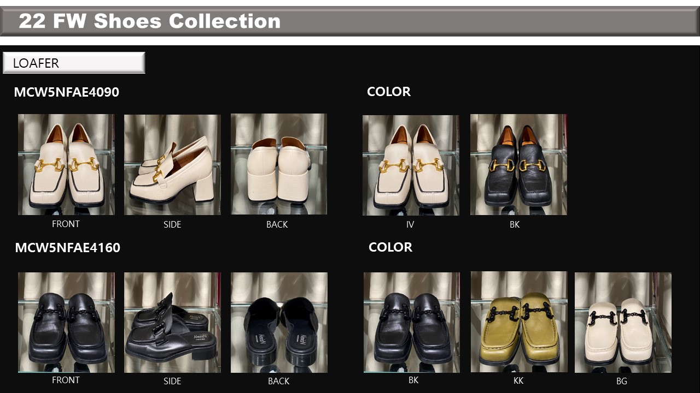
Task: Select the BG beige mule loafer photo
Action: (623, 323)
